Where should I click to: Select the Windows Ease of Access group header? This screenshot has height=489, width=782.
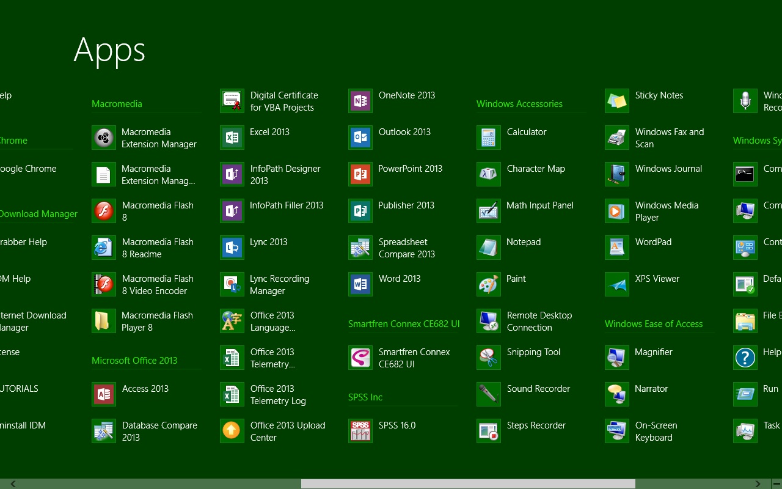(654, 324)
